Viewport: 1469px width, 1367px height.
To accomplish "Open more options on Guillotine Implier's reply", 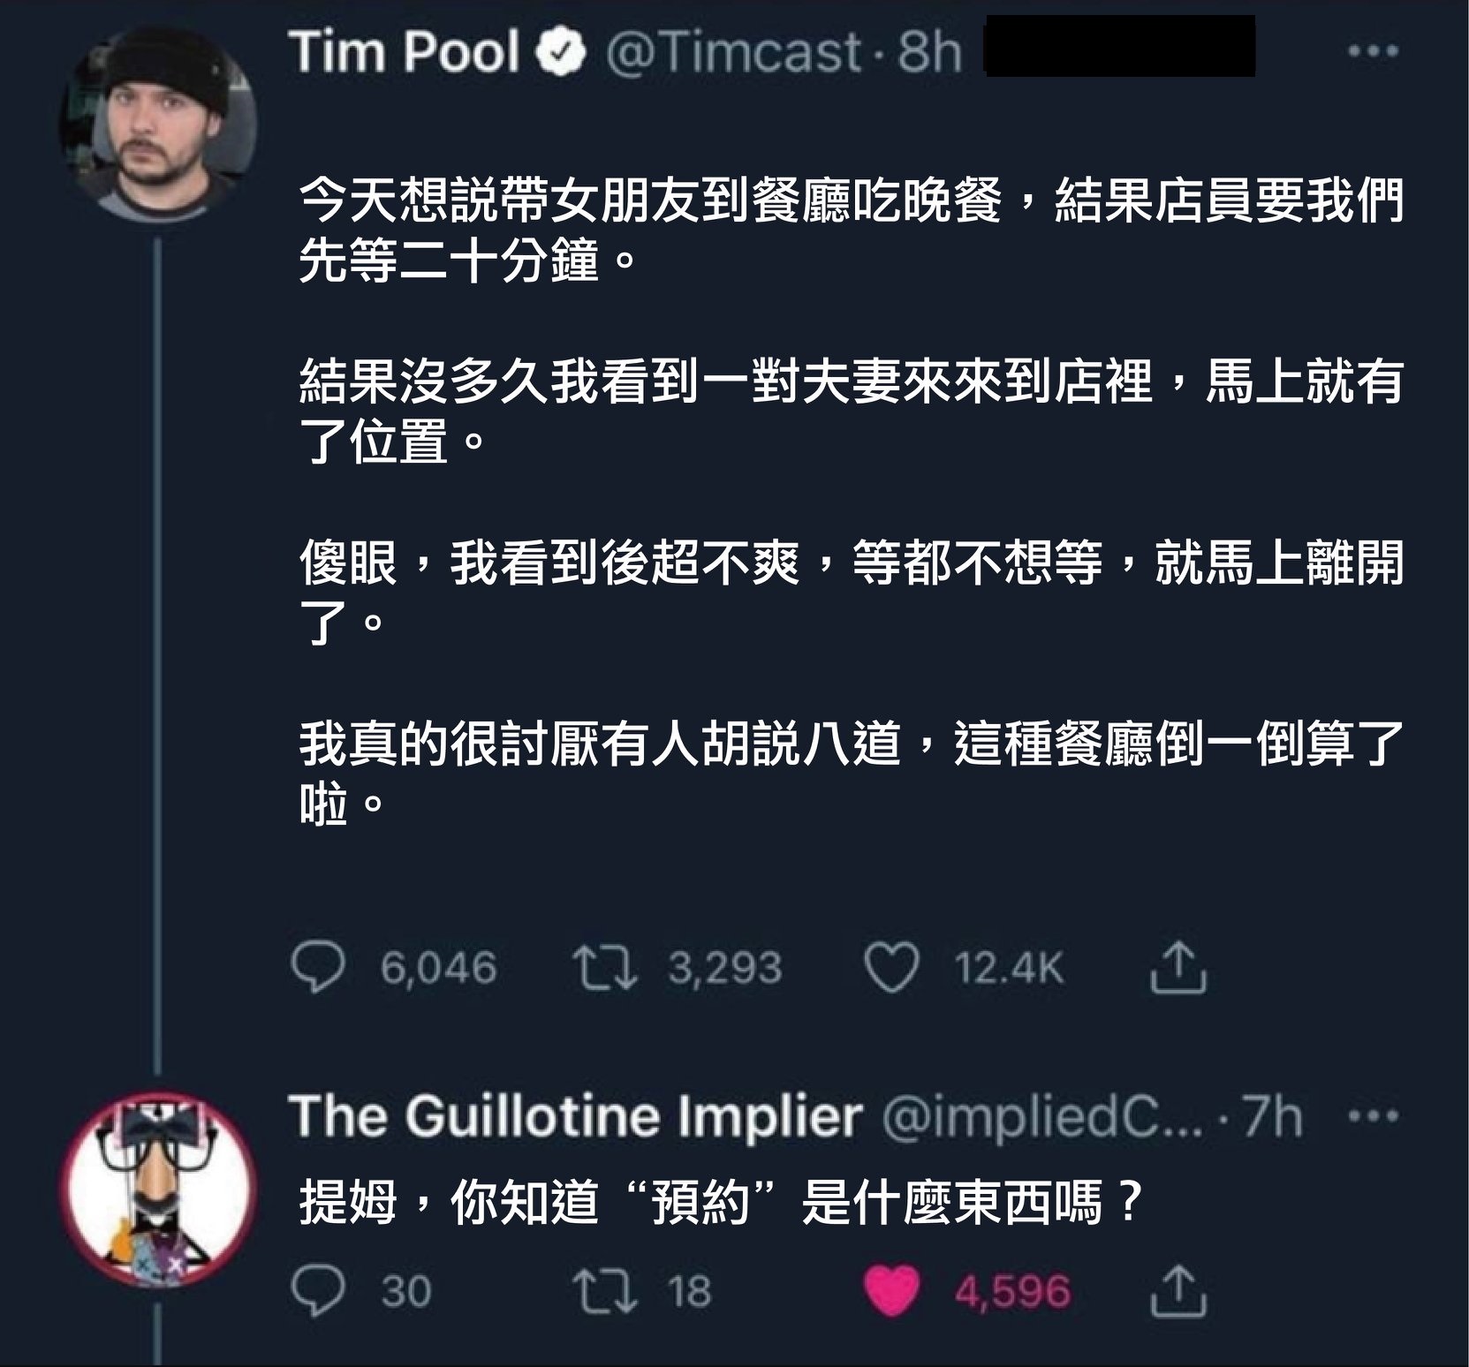I will 1373,1116.
